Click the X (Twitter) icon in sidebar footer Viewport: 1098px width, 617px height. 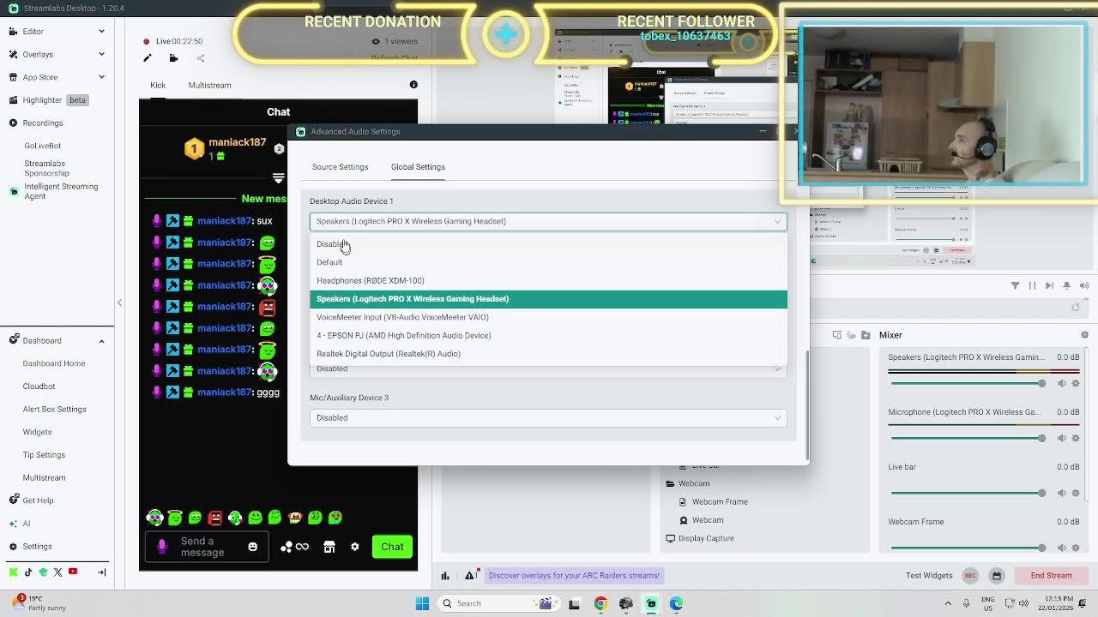pyautogui.click(x=57, y=572)
